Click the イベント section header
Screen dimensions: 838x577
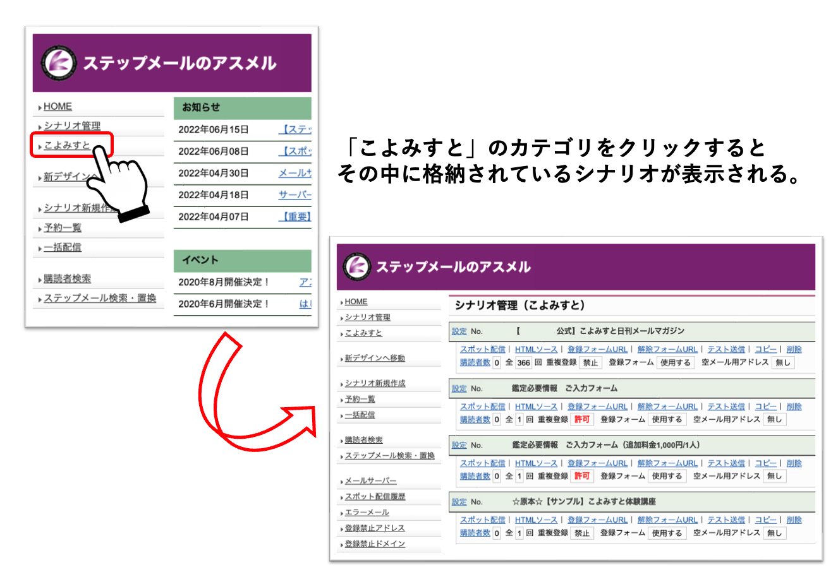243,261
